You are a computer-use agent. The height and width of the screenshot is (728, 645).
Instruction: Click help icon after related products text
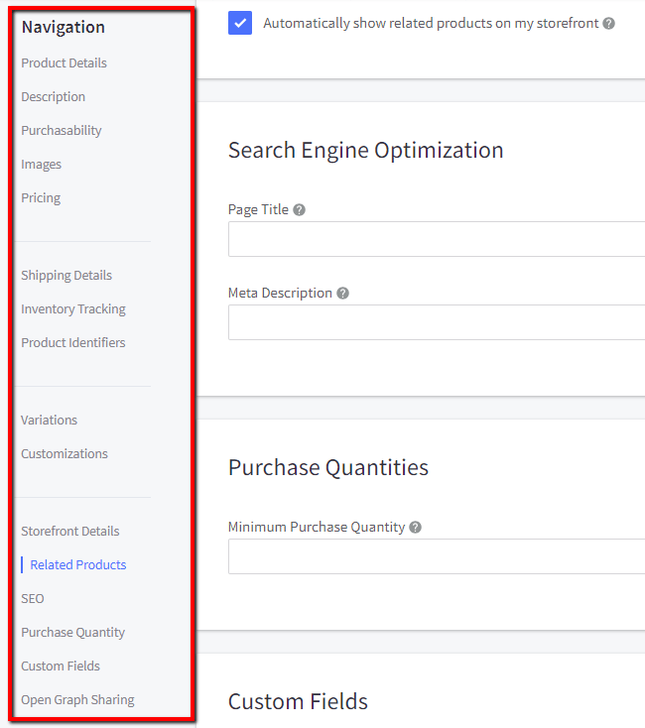click(x=608, y=23)
